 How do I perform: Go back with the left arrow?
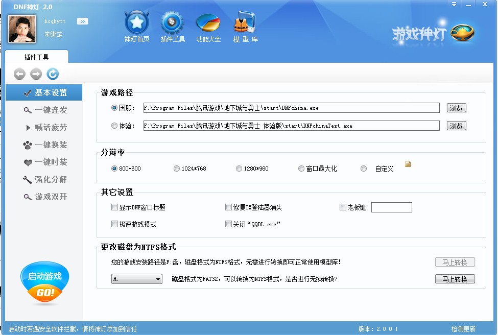[x=19, y=74]
